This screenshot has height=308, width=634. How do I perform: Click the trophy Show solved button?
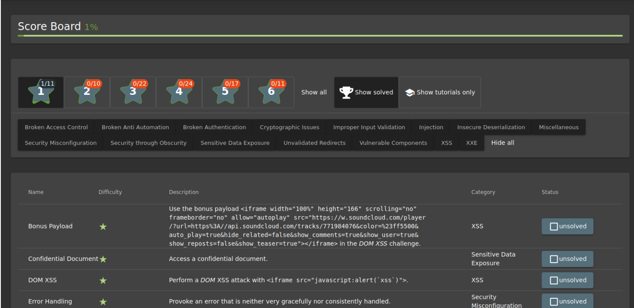point(366,92)
